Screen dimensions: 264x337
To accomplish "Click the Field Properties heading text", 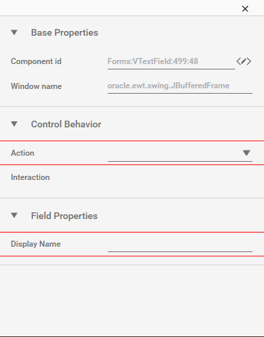I will [64, 216].
